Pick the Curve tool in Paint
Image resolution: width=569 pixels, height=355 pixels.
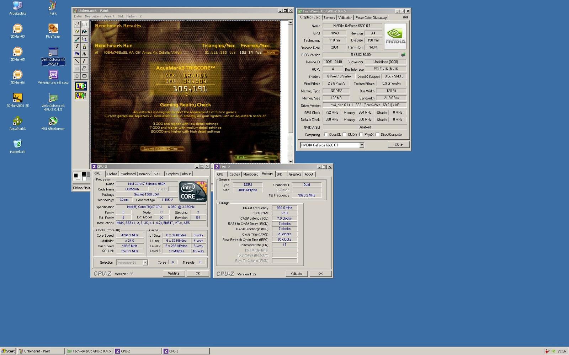(84, 61)
